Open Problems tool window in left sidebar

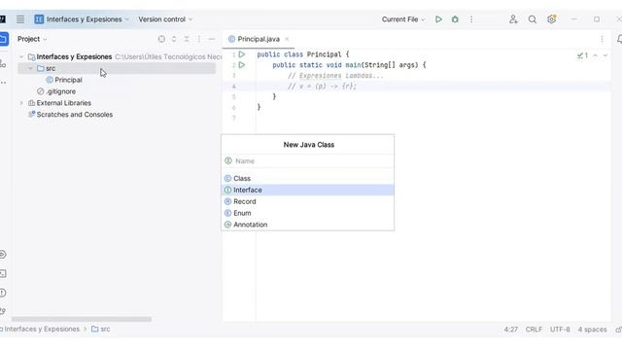[x=3, y=293]
